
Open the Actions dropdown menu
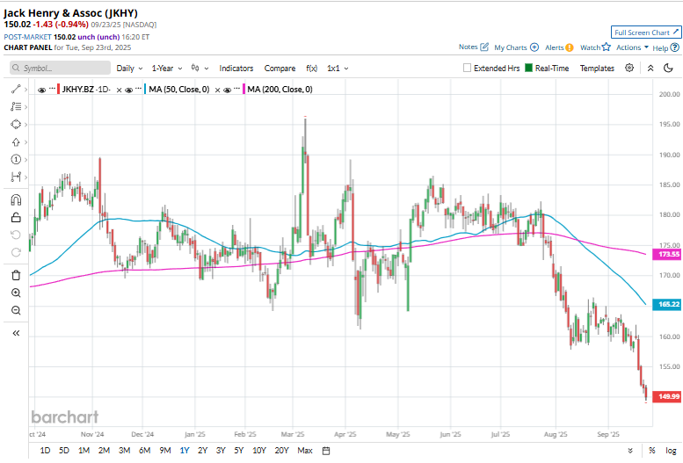click(632, 47)
